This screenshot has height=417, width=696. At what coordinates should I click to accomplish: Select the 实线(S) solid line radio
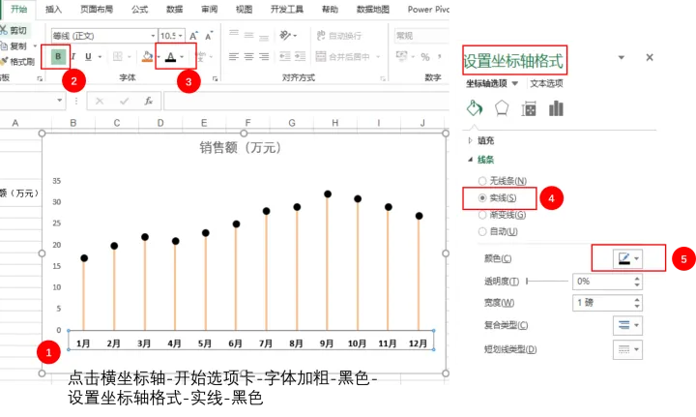(482, 198)
